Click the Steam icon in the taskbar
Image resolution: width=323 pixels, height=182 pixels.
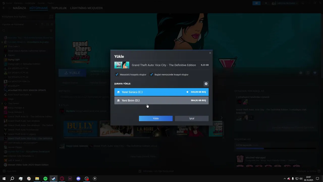tap(53, 179)
